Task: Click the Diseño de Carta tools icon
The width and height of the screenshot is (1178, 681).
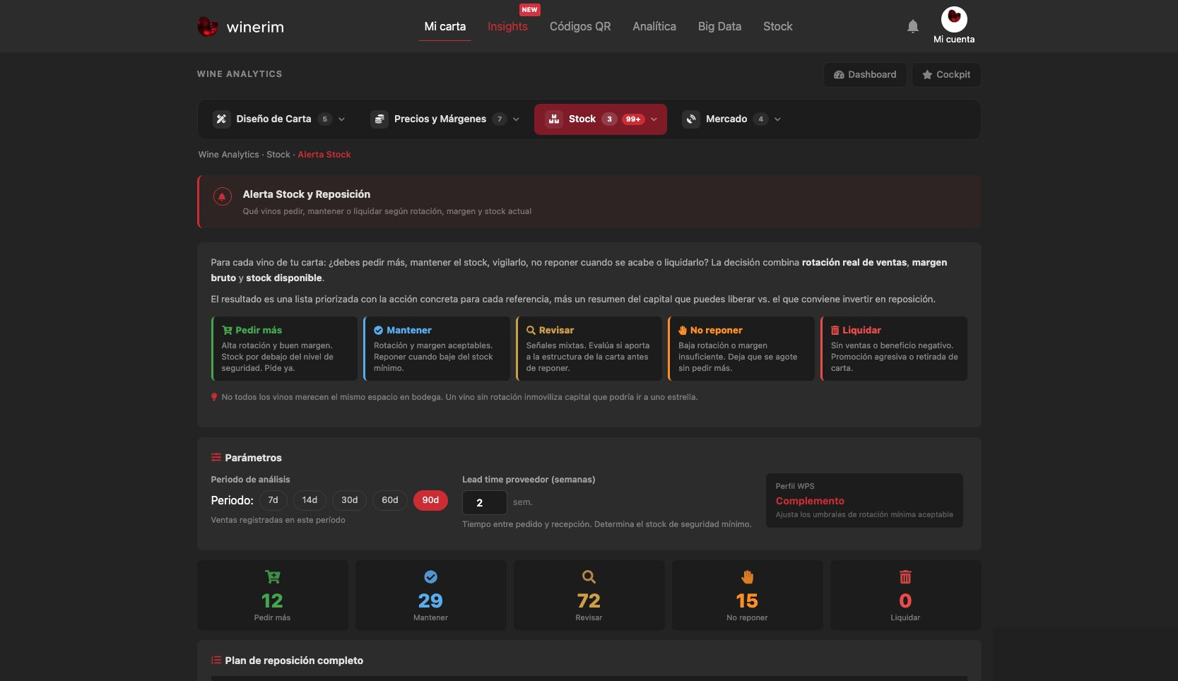Action: point(221,119)
